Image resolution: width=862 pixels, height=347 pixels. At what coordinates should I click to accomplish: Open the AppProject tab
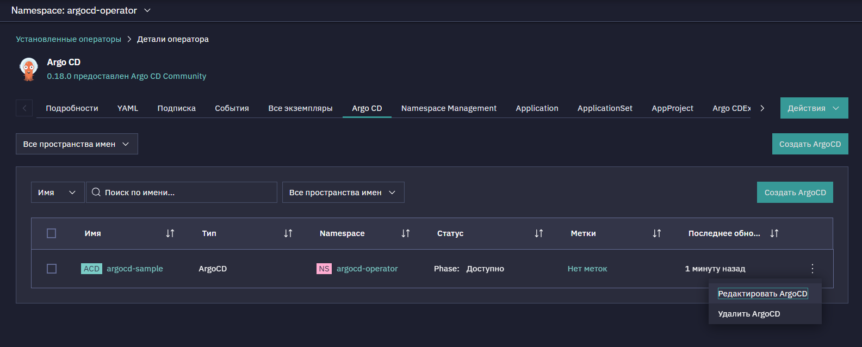point(672,108)
